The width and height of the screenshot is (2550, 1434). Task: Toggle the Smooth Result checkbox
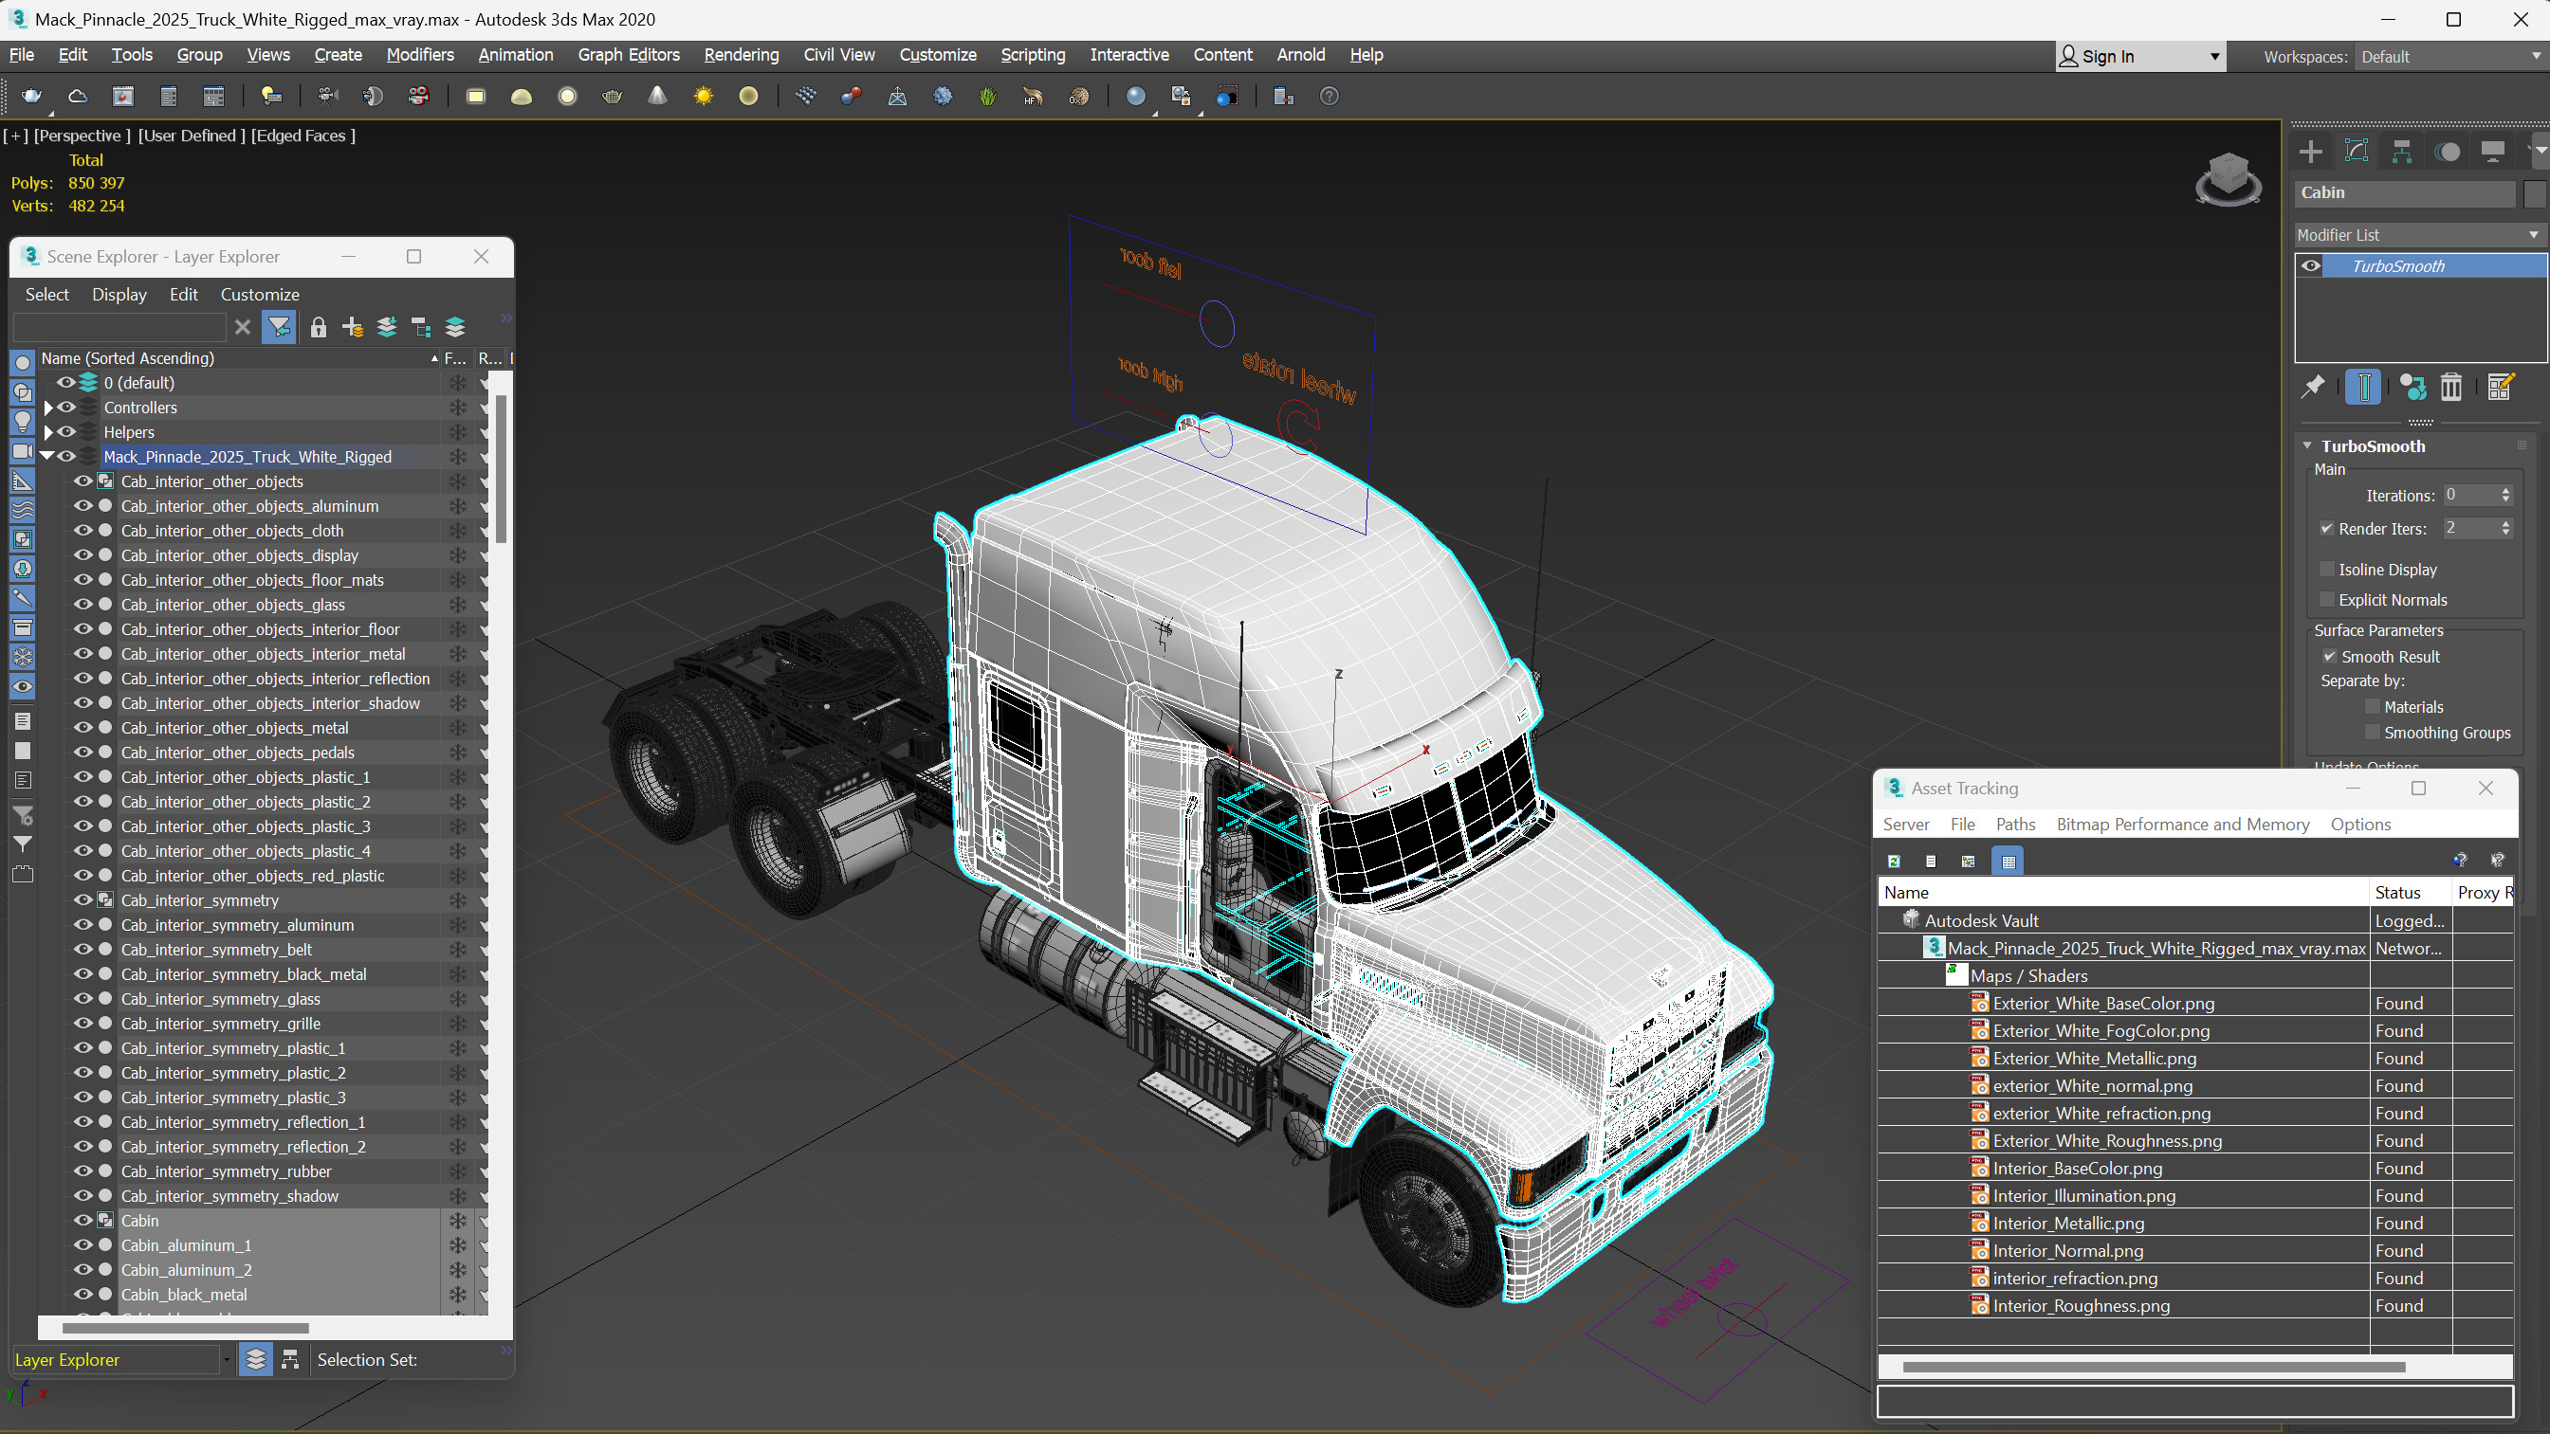(2329, 656)
